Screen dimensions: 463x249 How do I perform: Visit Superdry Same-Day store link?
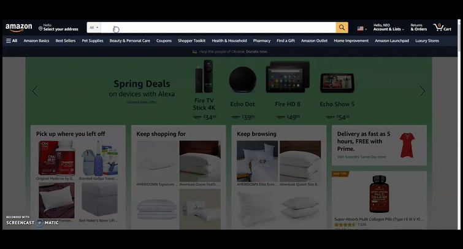(361, 157)
